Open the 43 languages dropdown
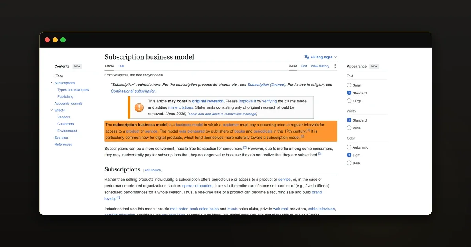This screenshot has height=247, width=471. (321, 57)
